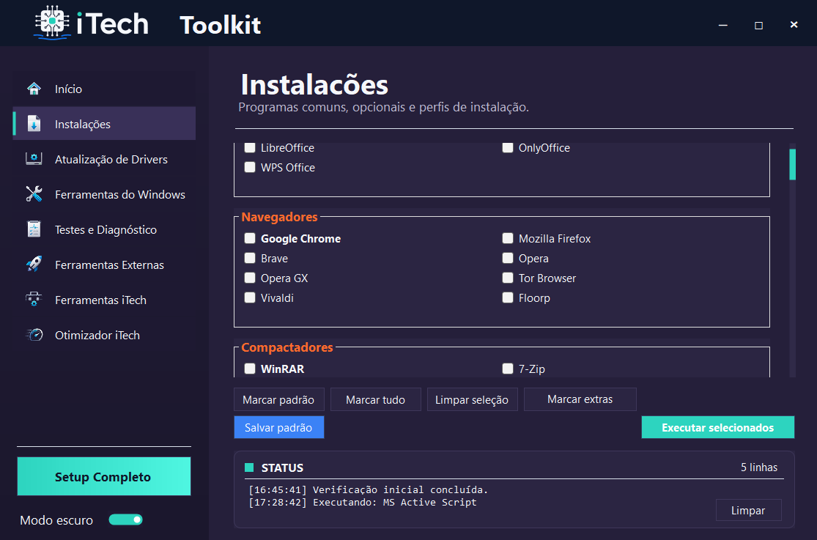Run Executar selecionados
The width and height of the screenshot is (817, 540).
click(717, 427)
